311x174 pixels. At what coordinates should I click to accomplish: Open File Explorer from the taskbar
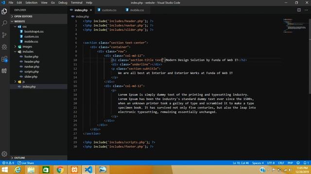pyautogui.click(x=31, y=170)
